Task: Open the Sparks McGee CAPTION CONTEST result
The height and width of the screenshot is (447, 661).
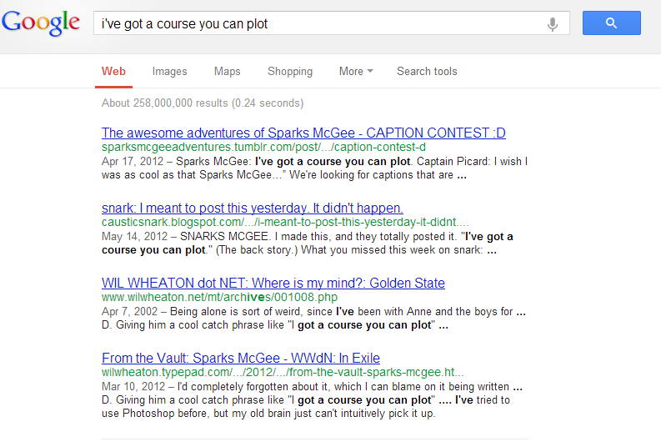Action: 303,133
